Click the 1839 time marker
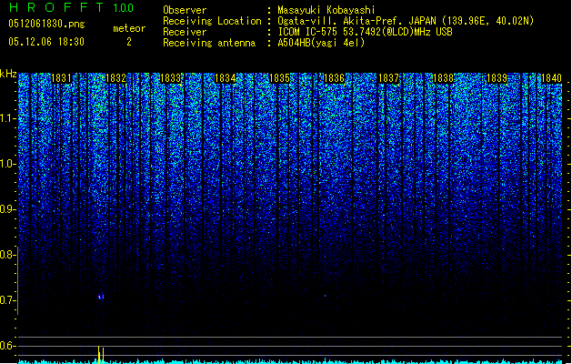This screenshot has height=364, width=572. (497, 78)
